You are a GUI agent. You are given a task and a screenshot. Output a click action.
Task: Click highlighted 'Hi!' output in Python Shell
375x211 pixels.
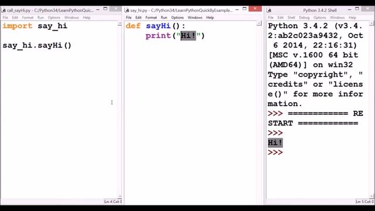click(x=275, y=143)
